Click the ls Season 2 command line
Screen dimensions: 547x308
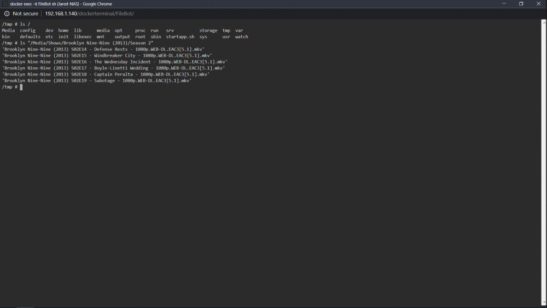(78, 43)
